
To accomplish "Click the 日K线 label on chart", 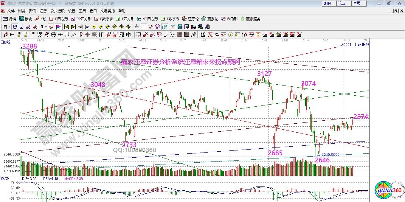I will 5,42.
